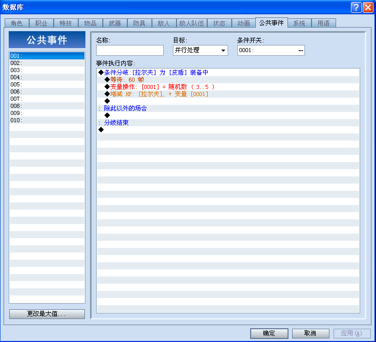Select common event 005 in list
This screenshot has height=342, width=376.
[47, 84]
